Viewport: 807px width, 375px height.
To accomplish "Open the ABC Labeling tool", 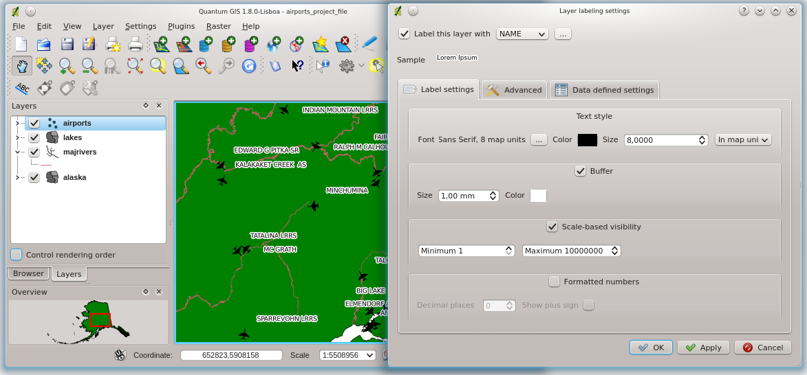I will tap(22, 88).
